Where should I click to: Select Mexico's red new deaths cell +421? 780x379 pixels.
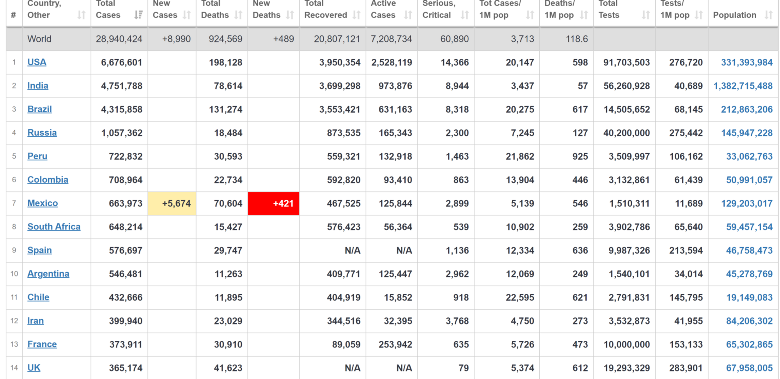pos(273,203)
